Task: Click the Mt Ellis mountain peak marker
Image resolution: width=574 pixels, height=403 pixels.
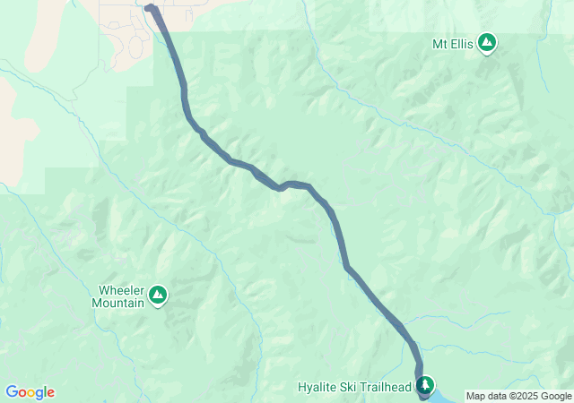Action: pos(486,43)
